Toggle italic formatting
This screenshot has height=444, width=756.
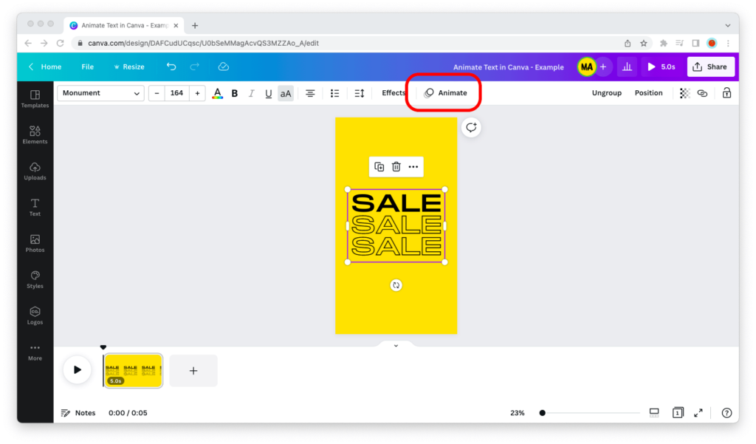click(251, 93)
